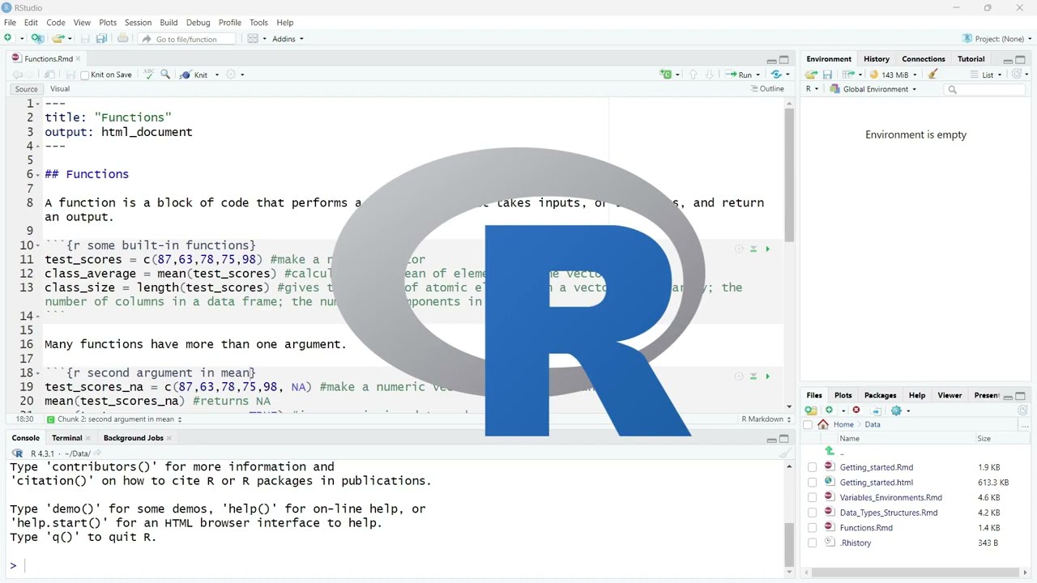The image size is (1037, 583).
Task: Create a new project with the toolbar icon
Action: [x=37, y=39]
